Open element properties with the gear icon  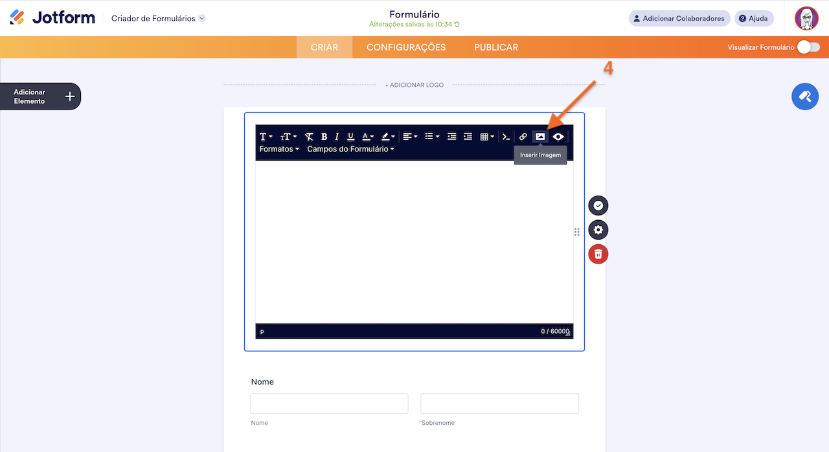coord(598,230)
